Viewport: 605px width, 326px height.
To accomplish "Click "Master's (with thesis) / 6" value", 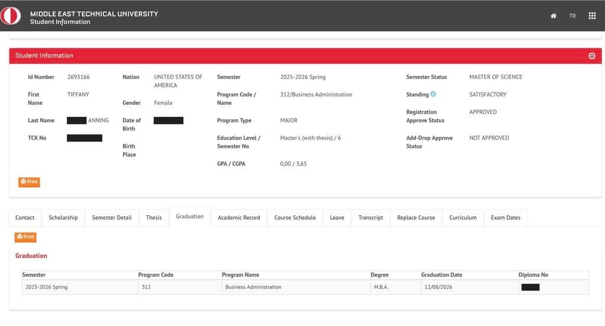I will (311, 138).
